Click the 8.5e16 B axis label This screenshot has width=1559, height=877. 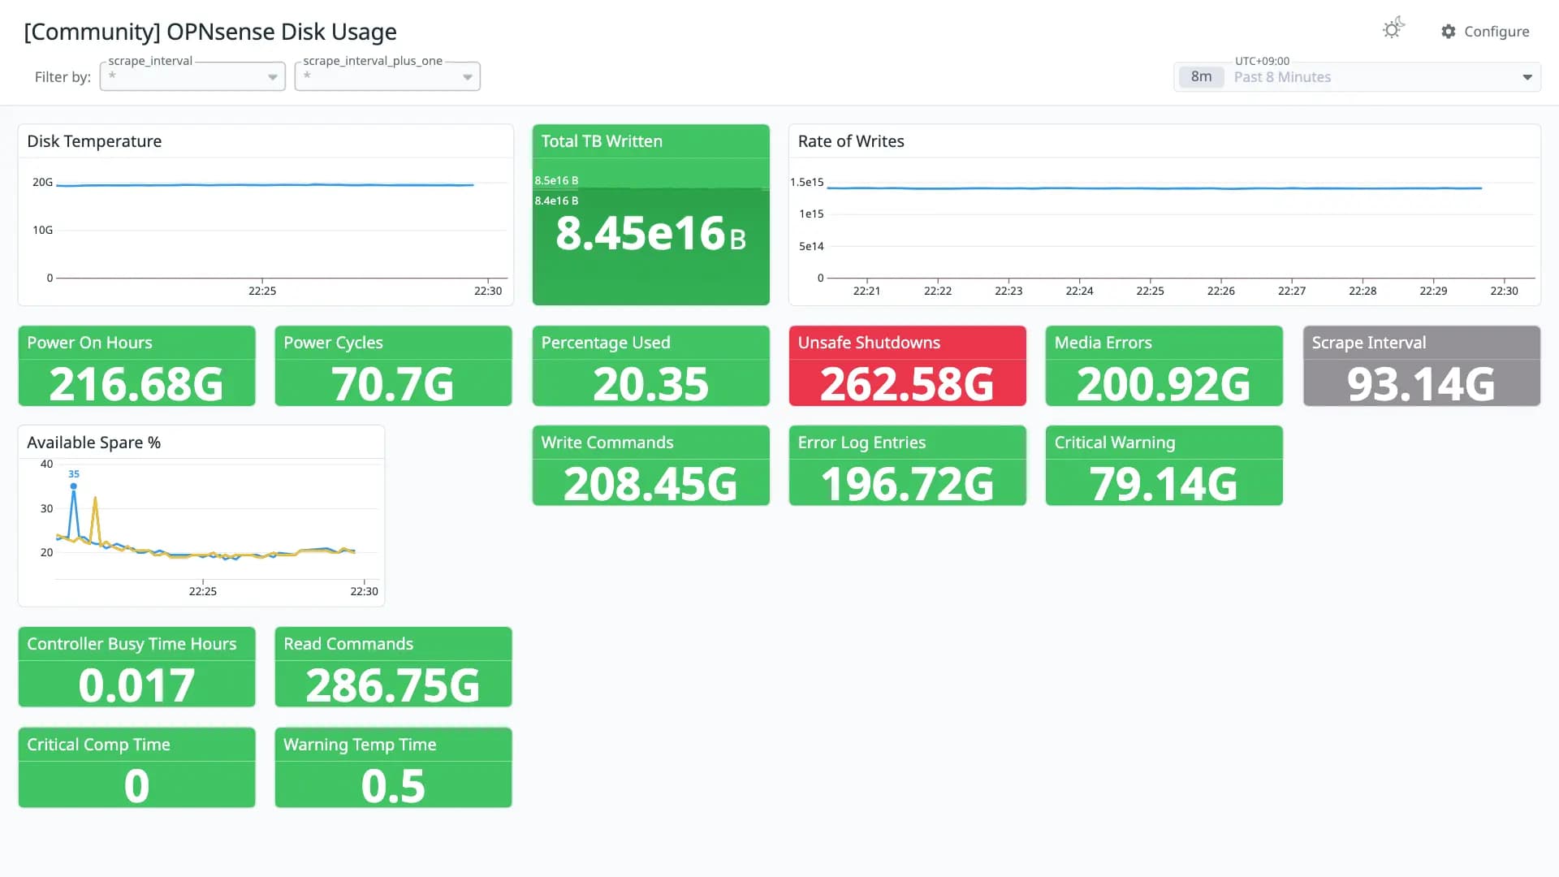click(556, 180)
